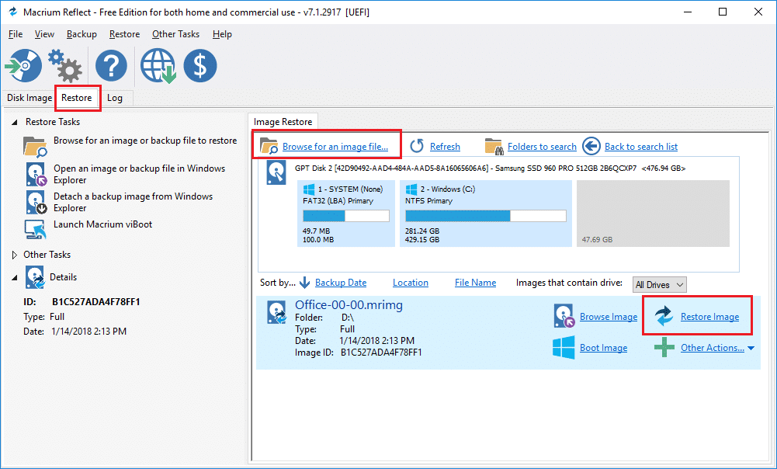Collapse the Restore Tasks section
Viewport: 777px width, 469px height.
15,123
